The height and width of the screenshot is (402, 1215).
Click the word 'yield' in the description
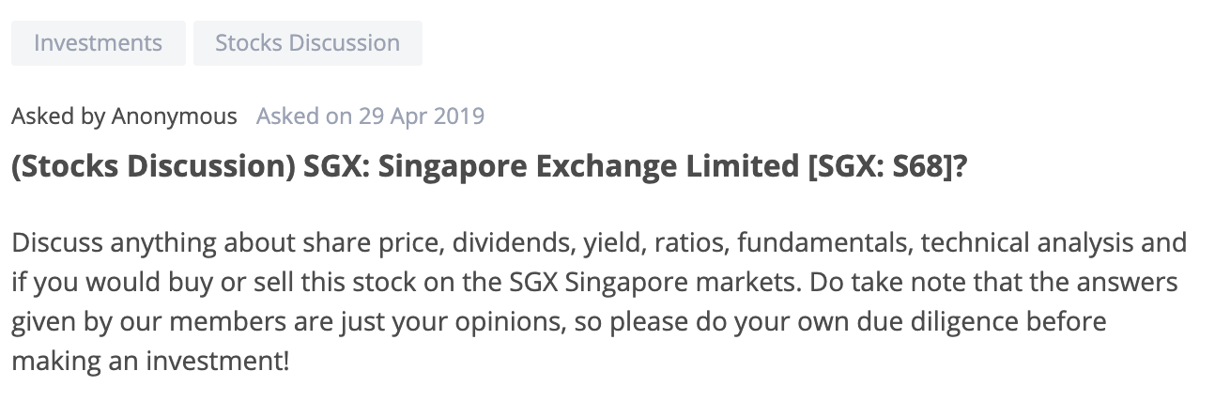coord(609,244)
